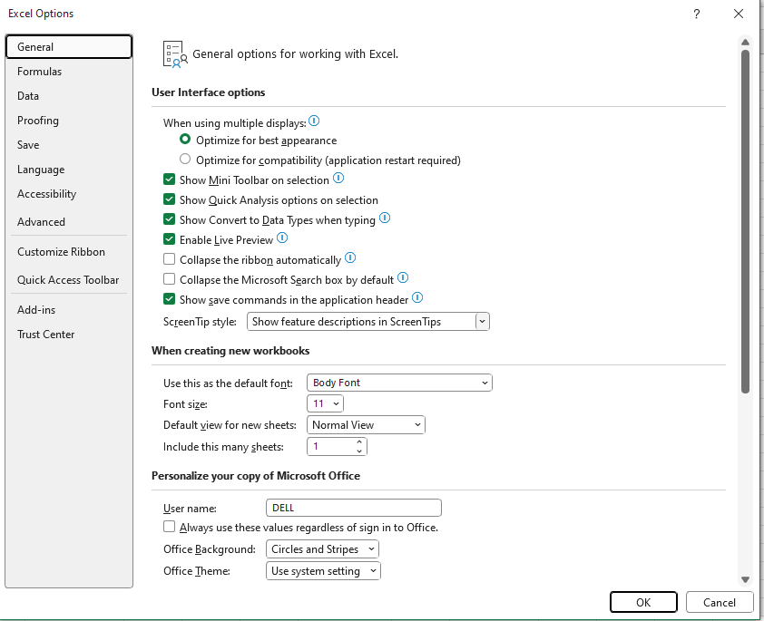
Task: Disable Enable Live Preview checkbox
Action: coord(169,239)
